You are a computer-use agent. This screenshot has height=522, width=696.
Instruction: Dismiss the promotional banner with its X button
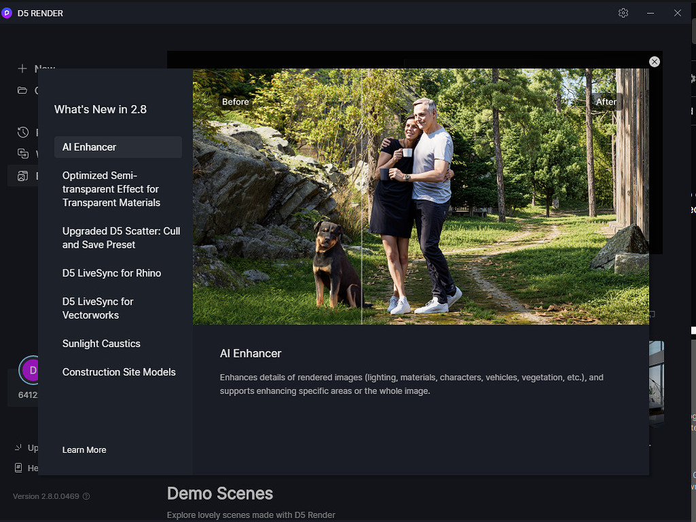654,62
